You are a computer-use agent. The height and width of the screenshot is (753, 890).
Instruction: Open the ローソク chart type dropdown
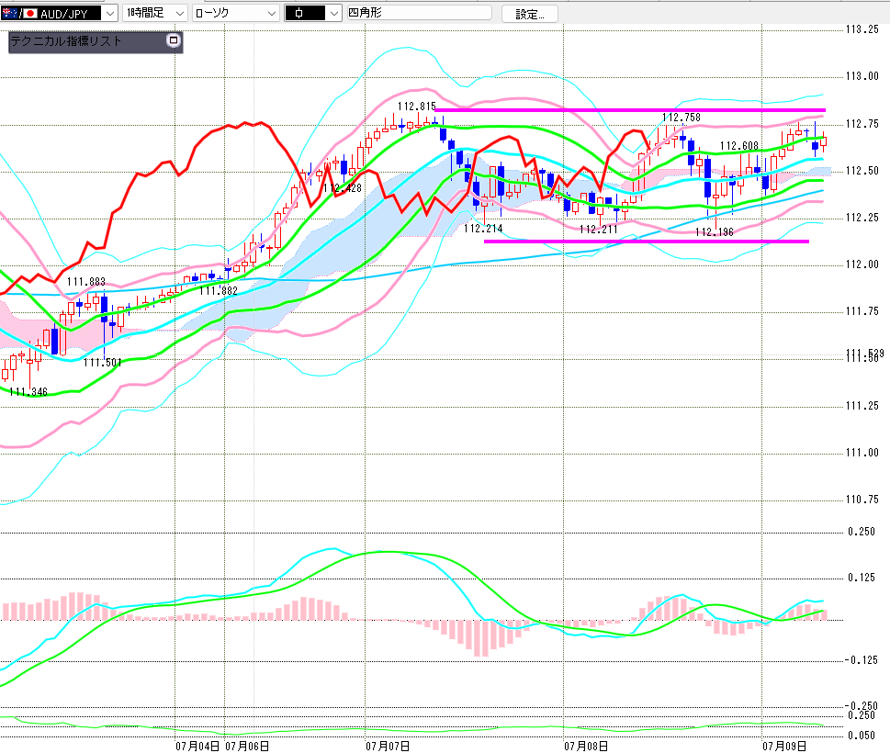(x=235, y=13)
